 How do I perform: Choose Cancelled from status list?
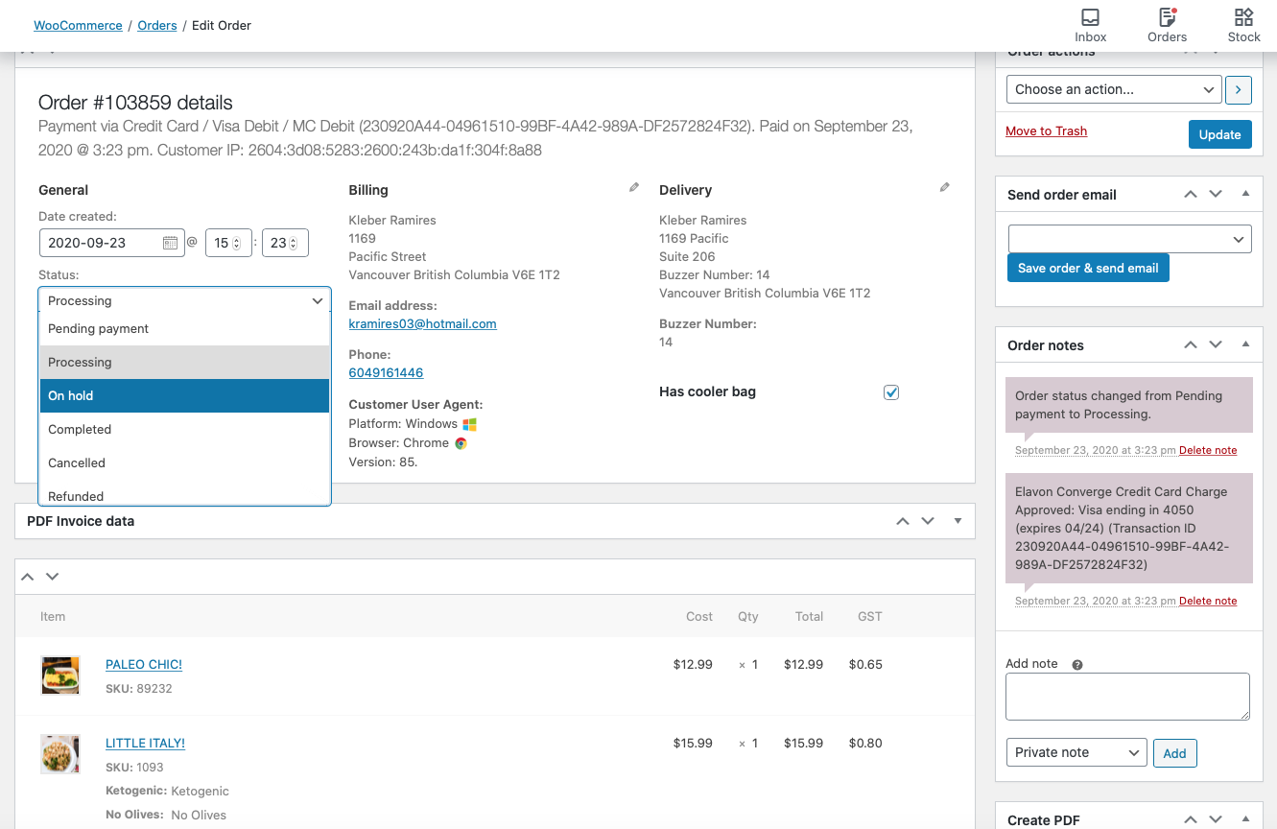click(184, 462)
